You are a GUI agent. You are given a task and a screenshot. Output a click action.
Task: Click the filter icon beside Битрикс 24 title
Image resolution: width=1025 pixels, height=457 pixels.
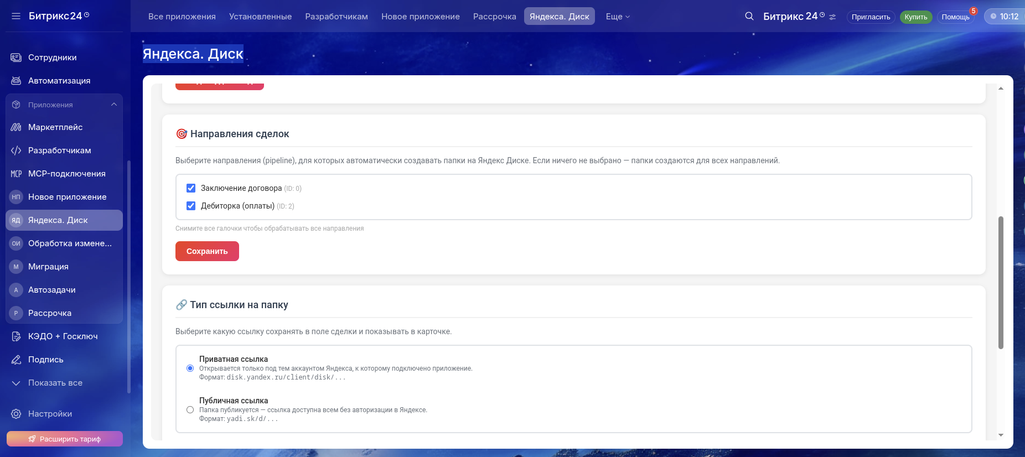pyautogui.click(x=832, y=17)
